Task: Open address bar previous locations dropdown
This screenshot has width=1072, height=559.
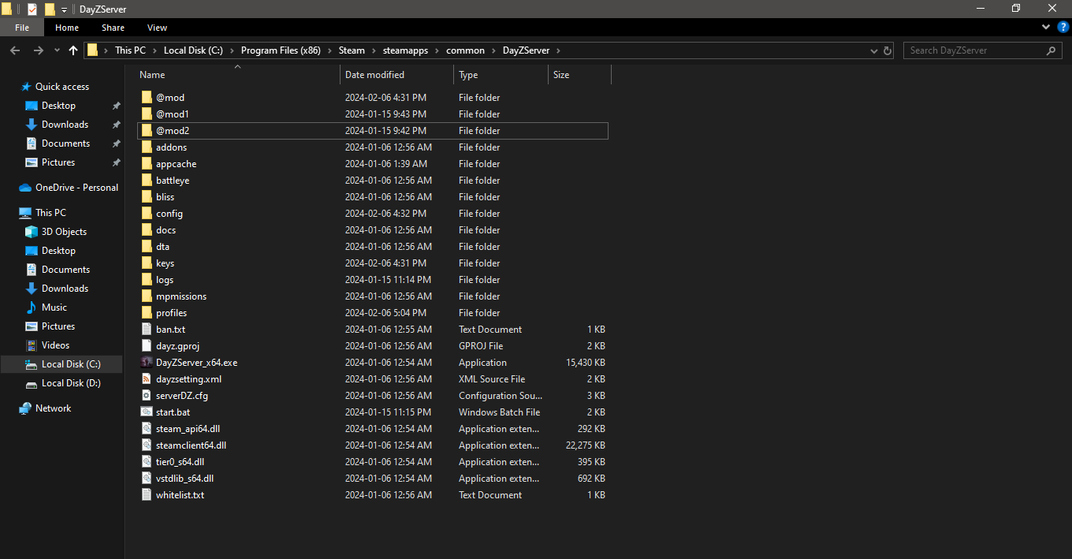Action: (x=873, y=50)
